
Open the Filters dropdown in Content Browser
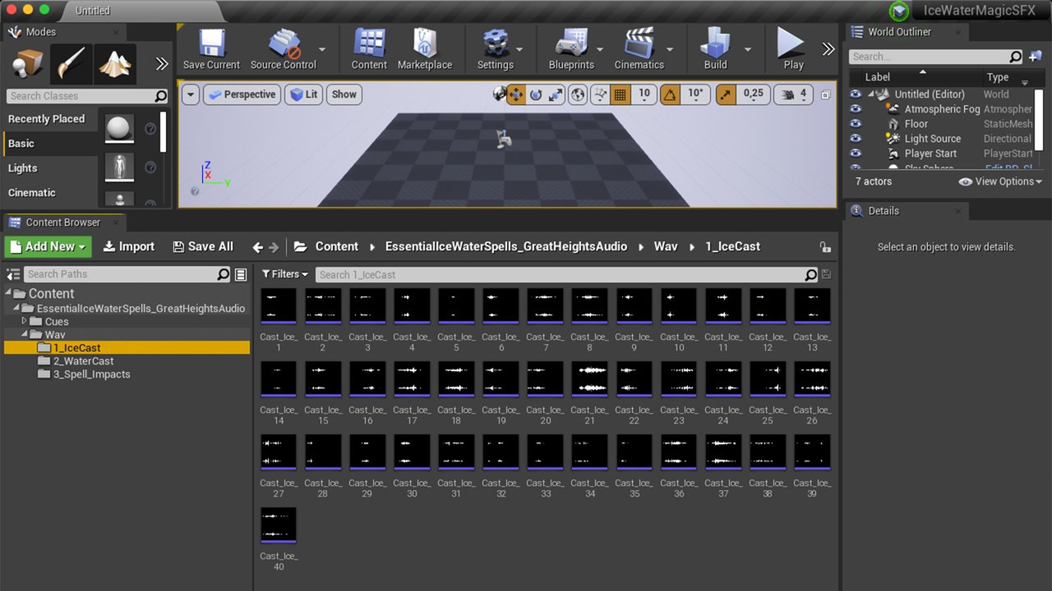tap(285, 274)
